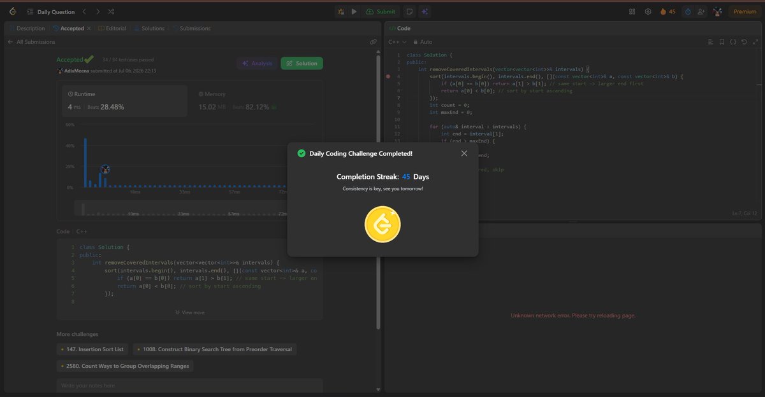Format code with the align icon
This screenshot has height=397, width=765.
tap(711, 42)
